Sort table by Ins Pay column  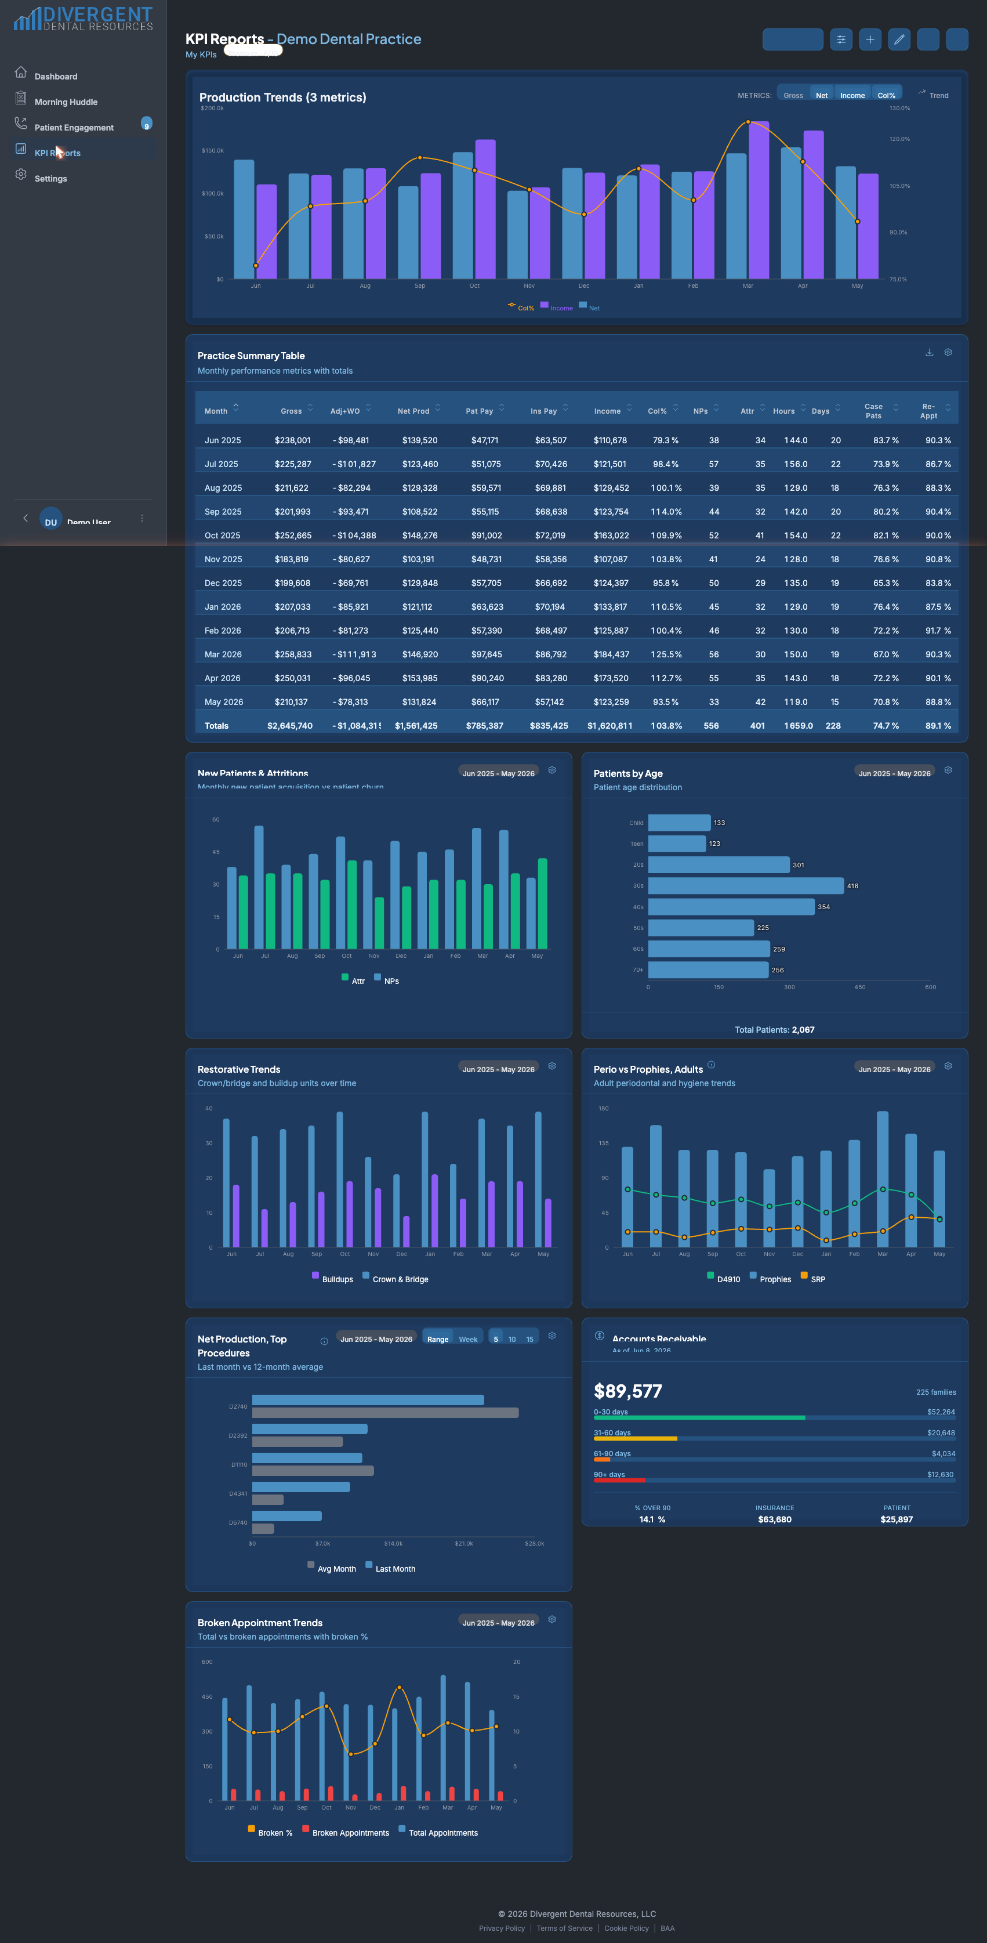tap(549, 410)
